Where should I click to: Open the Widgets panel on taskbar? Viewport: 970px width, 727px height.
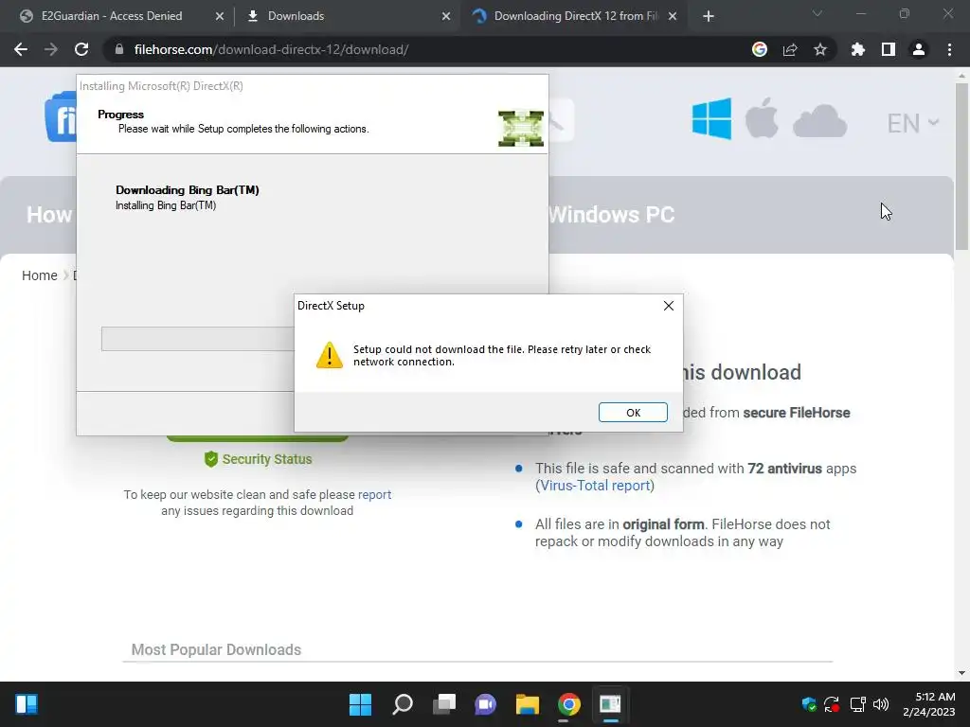coord(26,704)
